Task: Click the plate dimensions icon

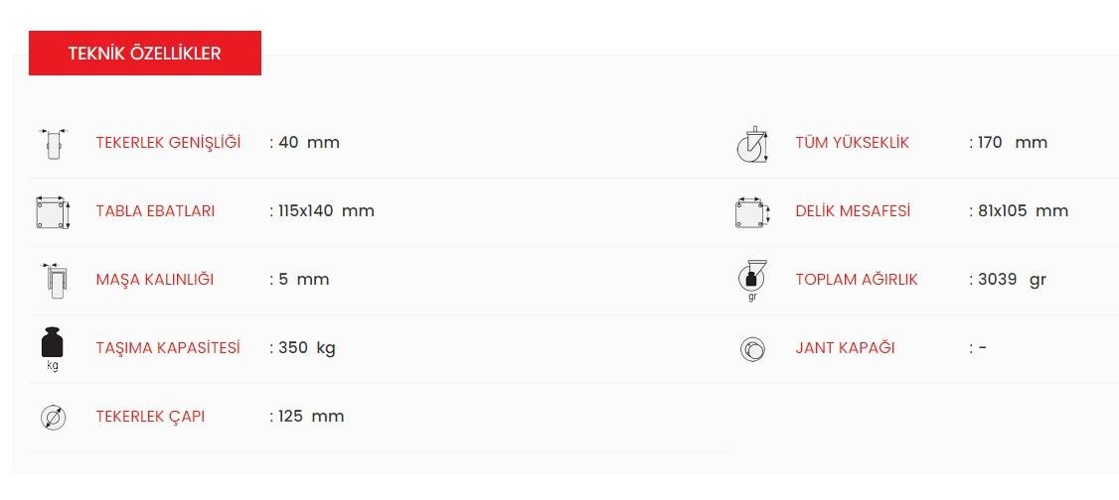Action: click(54, 211)
